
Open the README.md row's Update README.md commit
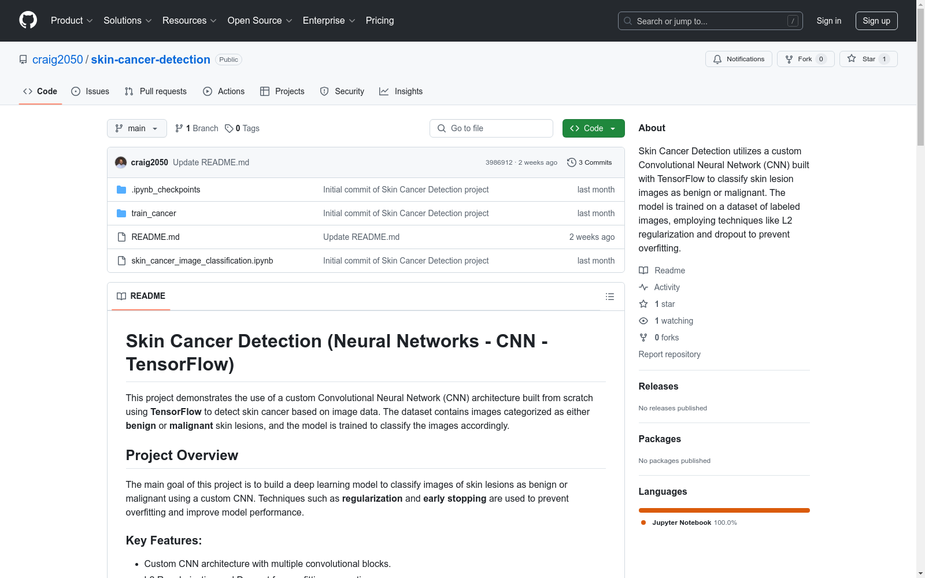[x=361, y=237]
